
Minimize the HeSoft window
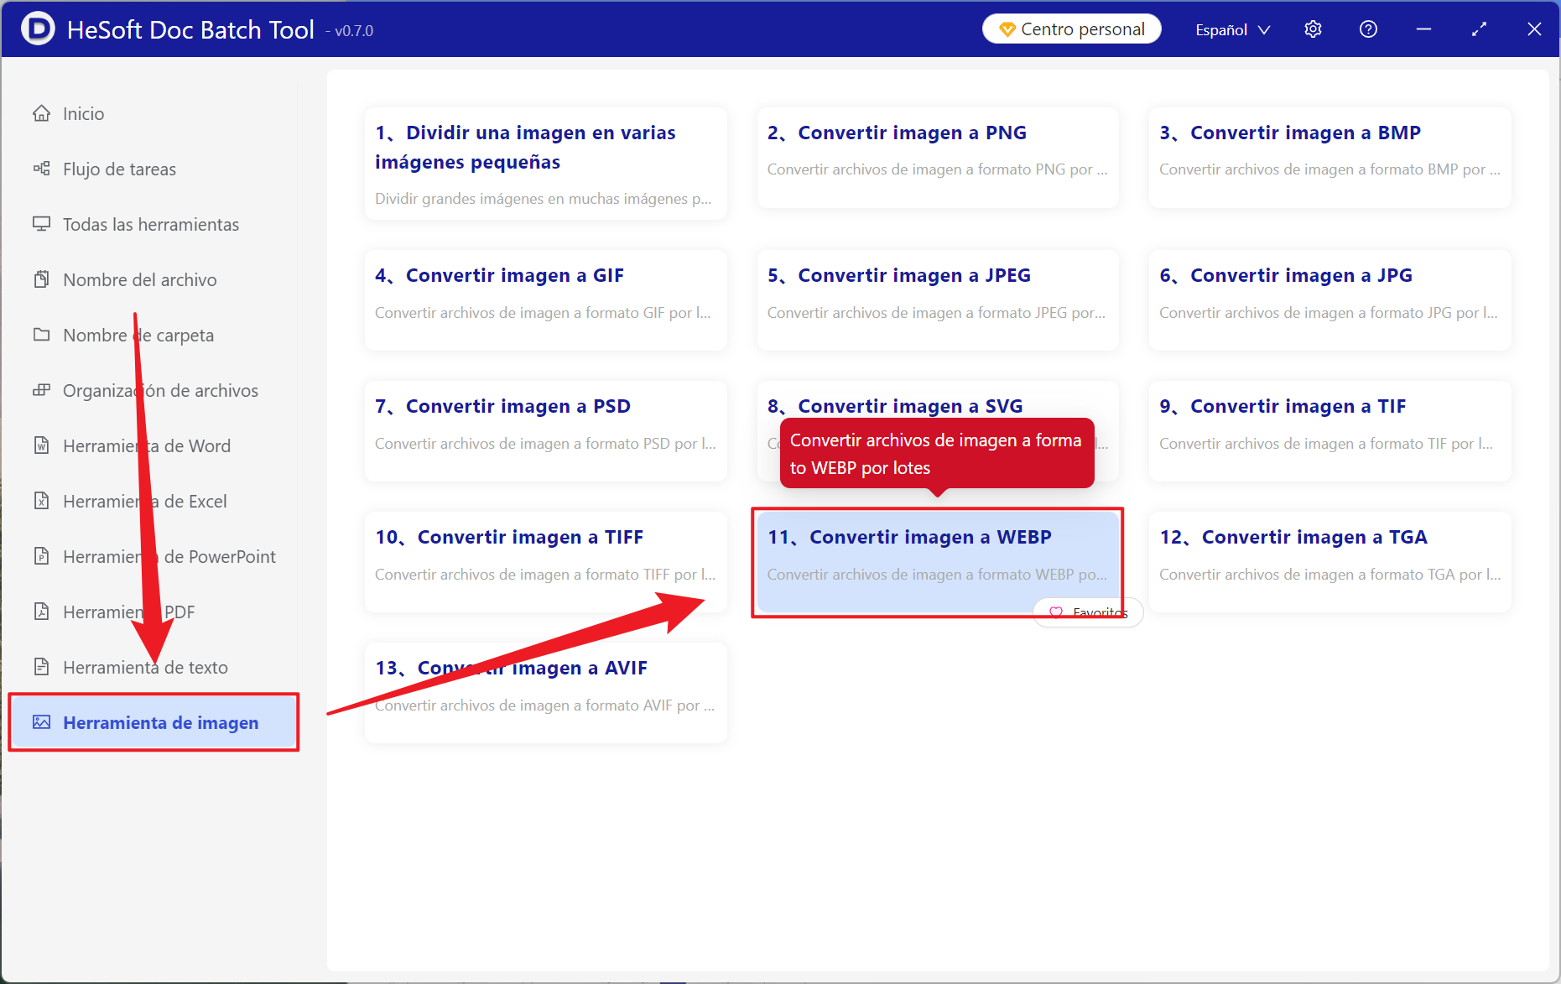[x=1423, y=29]
